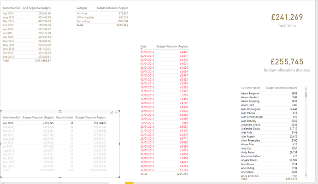The image size is (318, 184).
Task: Click Budget Allocation (Region) header in Date table
Action: coord(172,47)
